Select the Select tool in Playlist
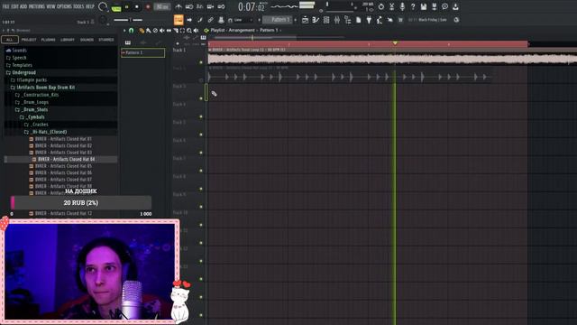 (182, 31)
